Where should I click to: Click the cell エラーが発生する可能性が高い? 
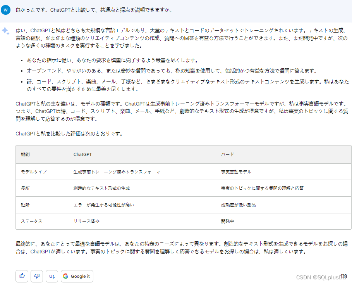click(x=104, y=205)
